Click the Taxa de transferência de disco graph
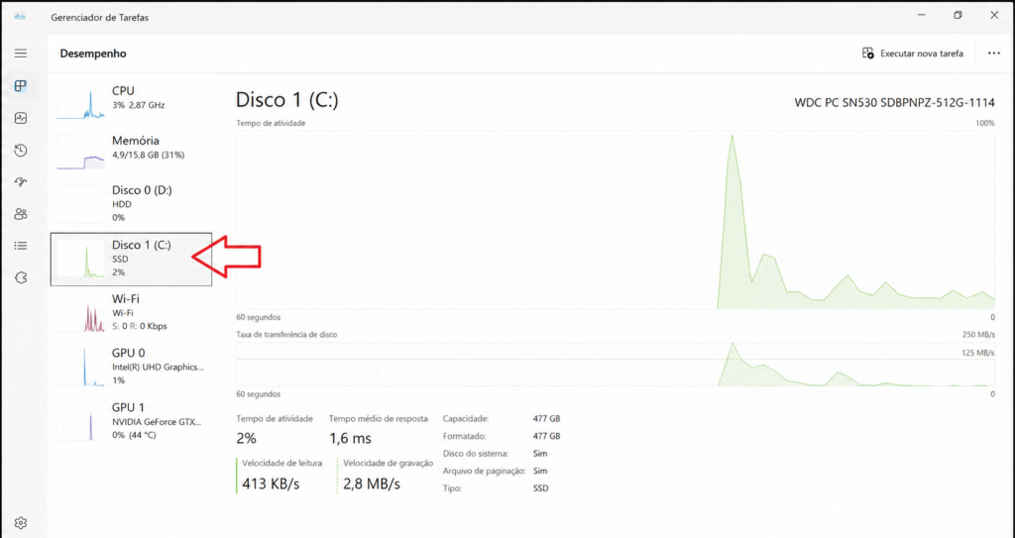1015x538 pixels. pyautogui.click(x=615, y=365)
